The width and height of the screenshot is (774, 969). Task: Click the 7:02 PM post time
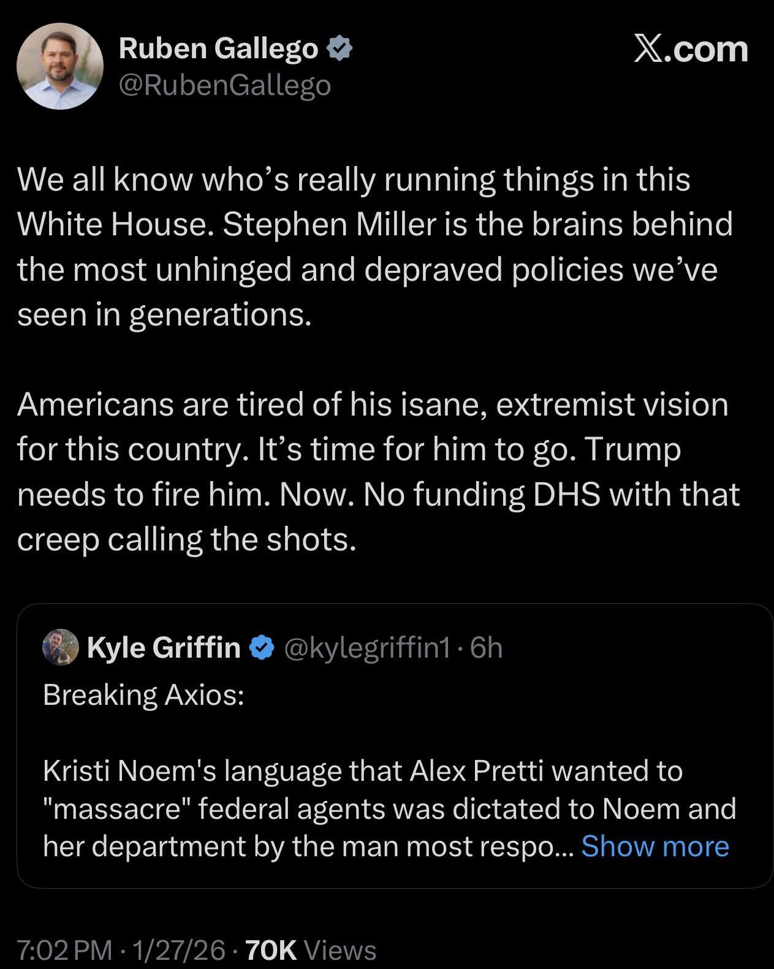(65, 949)
